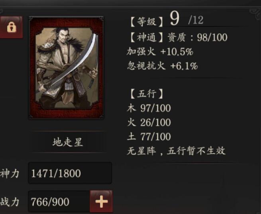Viewport: 261px width, 214px height.
Task: Click the 火 26/100 element stat
Action: point(149,122)
